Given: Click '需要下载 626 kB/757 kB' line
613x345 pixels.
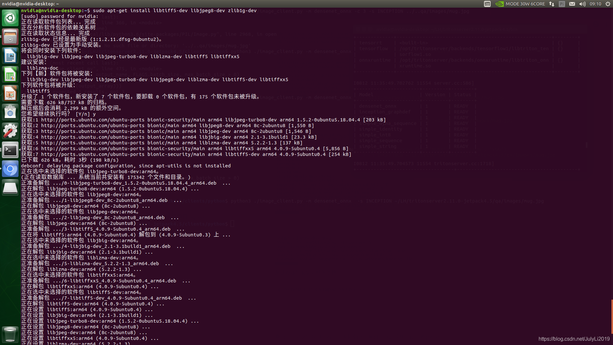Looking at the screenshot, I should click(64, 103).
